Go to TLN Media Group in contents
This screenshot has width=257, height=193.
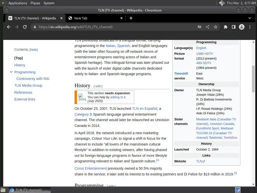point(28,85)
